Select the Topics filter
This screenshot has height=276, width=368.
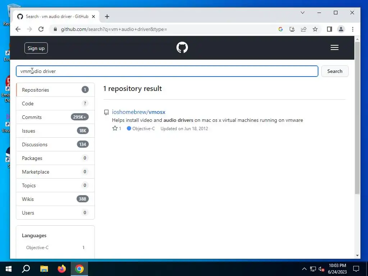(55, 185)
